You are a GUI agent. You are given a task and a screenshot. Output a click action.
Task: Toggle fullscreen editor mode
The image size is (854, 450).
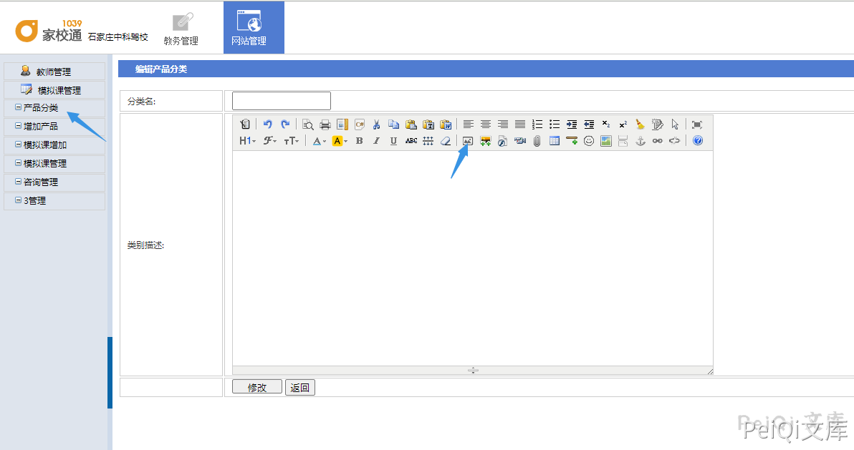pyautogui.click(x=696, y=124)
